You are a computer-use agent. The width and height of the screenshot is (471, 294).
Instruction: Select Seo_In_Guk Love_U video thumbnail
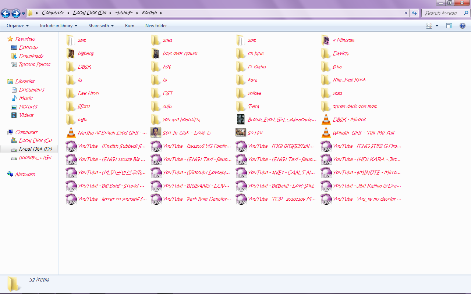pyautogui.click(x=156, y=133)
